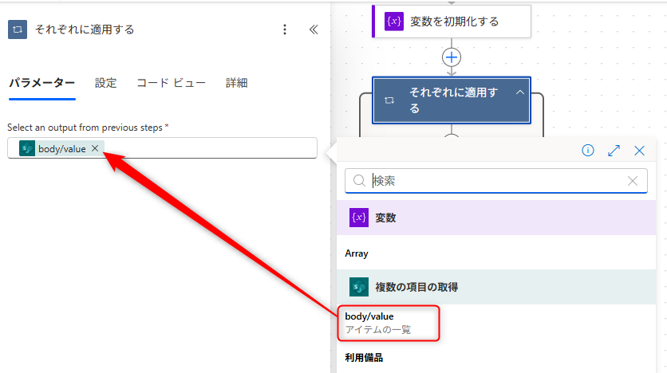
Task: Switch to the パラメーター tab
Action: (42, 83)
